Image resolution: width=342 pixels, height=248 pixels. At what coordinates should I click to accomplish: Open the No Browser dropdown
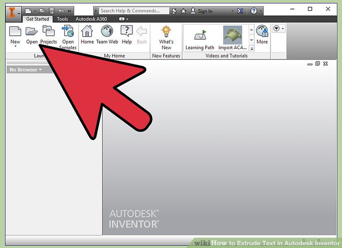[25, 70]
